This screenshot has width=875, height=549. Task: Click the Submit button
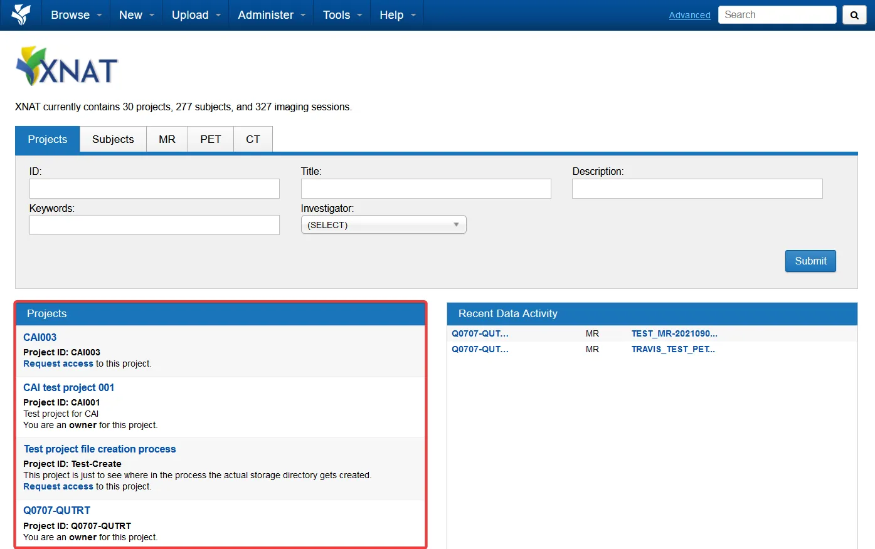tap(810, 261)
